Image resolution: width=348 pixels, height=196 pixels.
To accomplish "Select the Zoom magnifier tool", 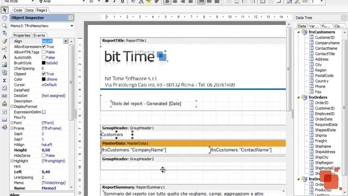I will pos(4,26).
